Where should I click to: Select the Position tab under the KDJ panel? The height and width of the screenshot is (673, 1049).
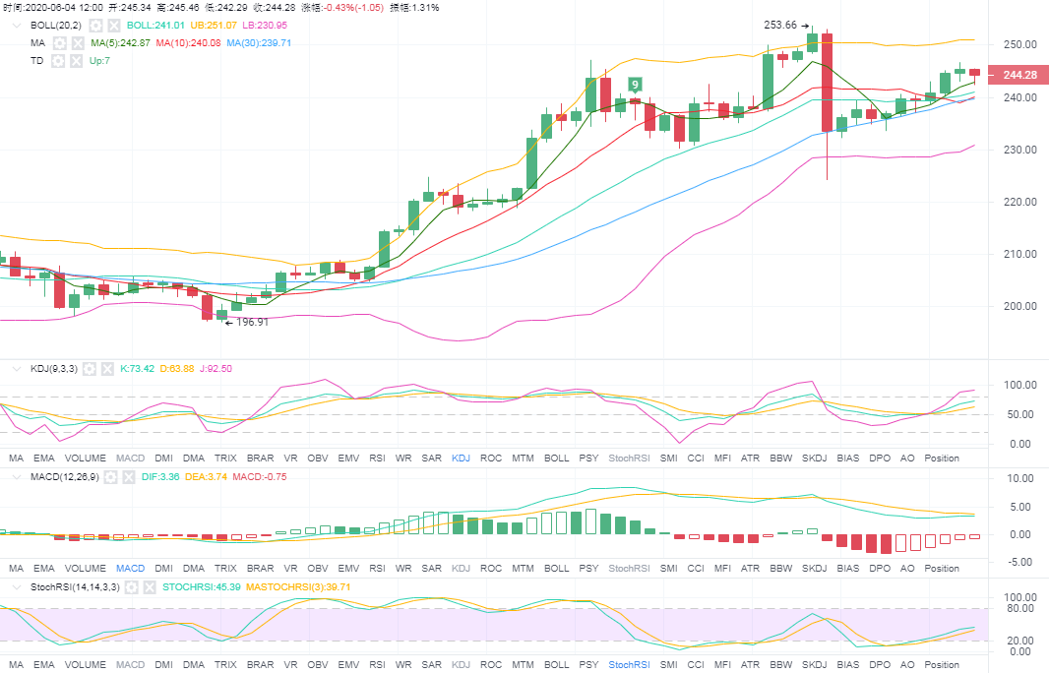[942, 459]
